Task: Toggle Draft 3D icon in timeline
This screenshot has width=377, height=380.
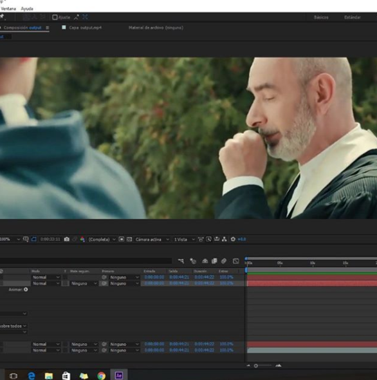Action: 193,261
